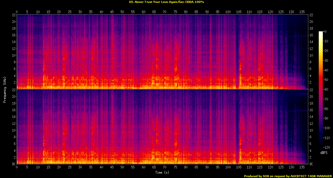Screen dimensions: 333x178
Task: Click the file title text at the top
Action: [166, 2]
